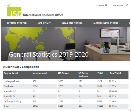Screen dimensions: 131x111
Task: Click total US Citizen value 9019
Action: click(x=61, y=106)
